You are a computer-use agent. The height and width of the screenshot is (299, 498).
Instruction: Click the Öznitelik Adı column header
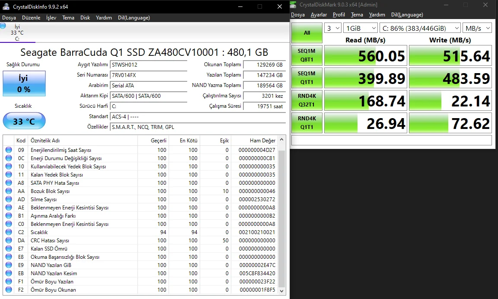(x=83, y=141)
